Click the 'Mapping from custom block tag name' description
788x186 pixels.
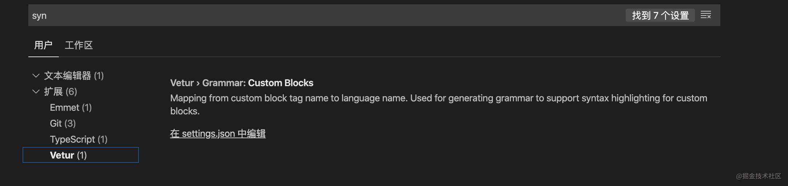(x=439, y=105)
